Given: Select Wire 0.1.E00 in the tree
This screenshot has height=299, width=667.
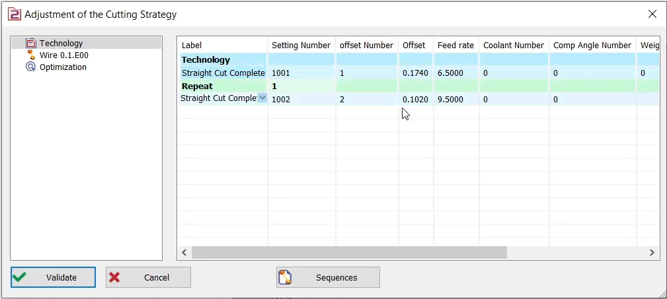Looking at the screenshot, I should pyautogui.click(x=63, y=55).
